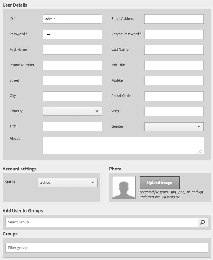Open the Country dropdown
This screenshot has height=260, width=213.
coord(72,111)
